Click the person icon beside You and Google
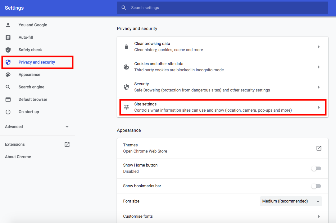 point(8,25)
